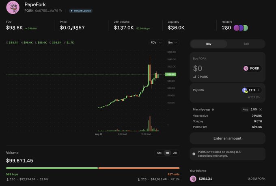Click the $0 buy amount field

[198, 68]
